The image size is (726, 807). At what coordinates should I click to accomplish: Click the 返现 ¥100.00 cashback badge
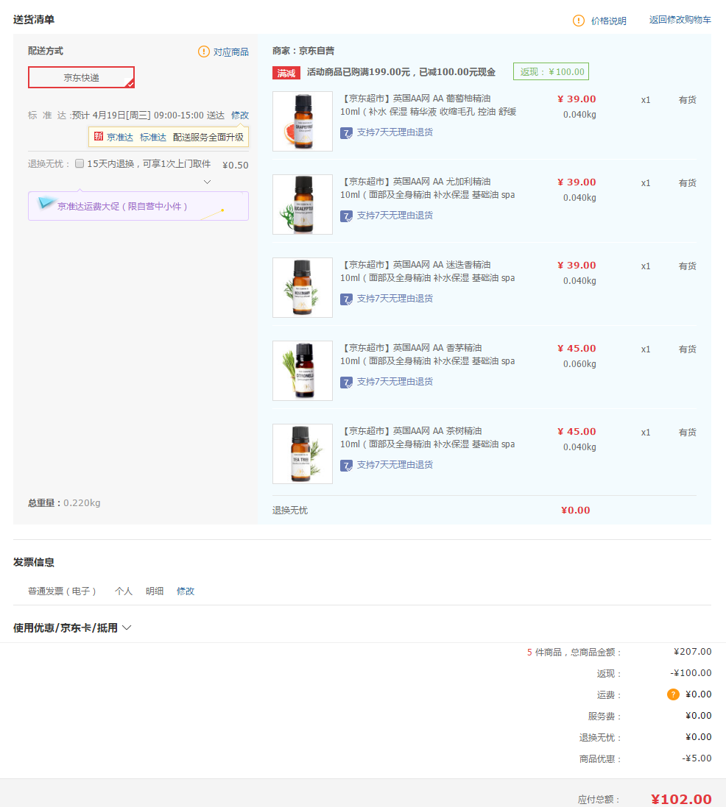pos(550,71)
